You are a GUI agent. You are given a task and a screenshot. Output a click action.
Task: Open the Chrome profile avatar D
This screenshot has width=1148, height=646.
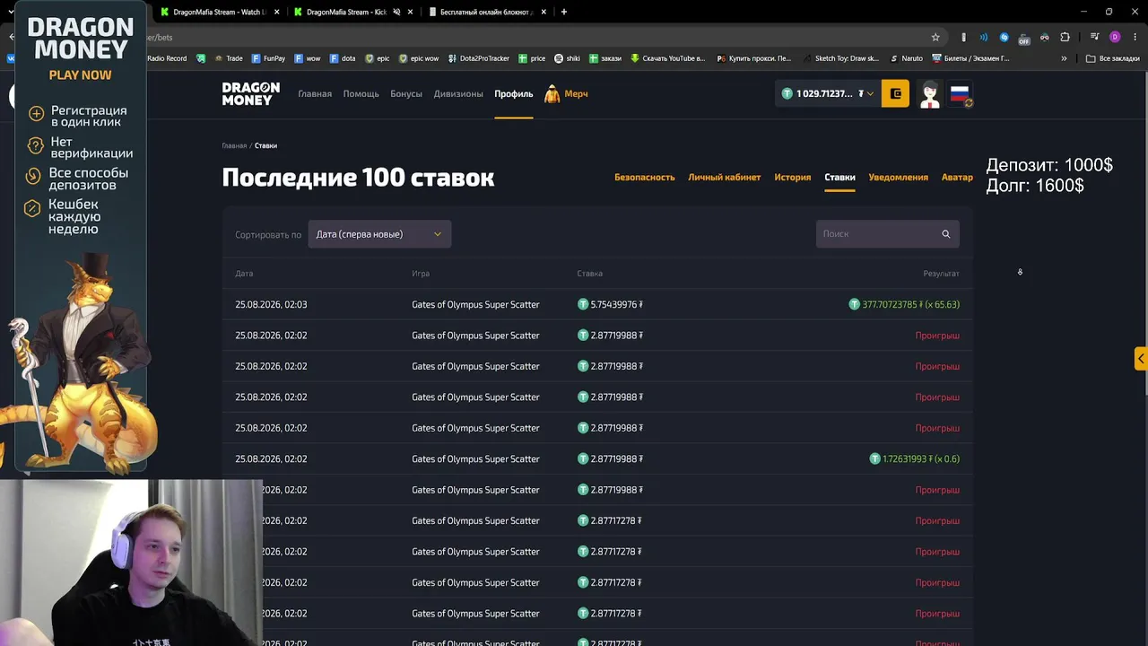tap(1115, 38)
